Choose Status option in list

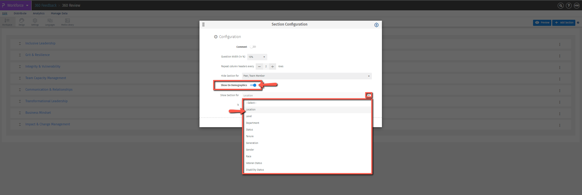pos(307,130)
